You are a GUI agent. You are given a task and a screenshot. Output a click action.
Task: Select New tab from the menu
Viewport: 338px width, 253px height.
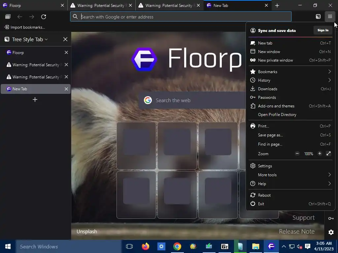tap(290, 43)
